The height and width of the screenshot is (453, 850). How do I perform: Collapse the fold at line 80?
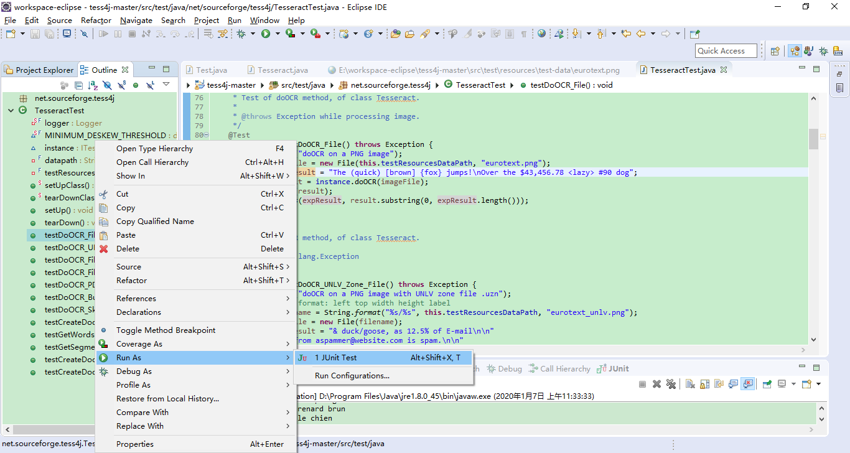(206, 135)
